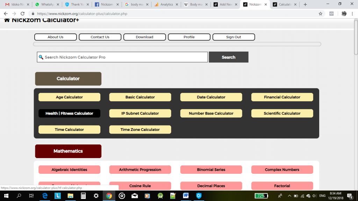Viewport: 358px width, 201px height.
Task: Click the browser extension icon next to the star
Action: click(331, 14)
